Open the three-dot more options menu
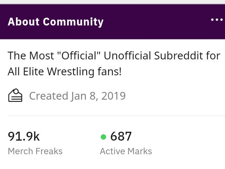 tap(216, 20)
